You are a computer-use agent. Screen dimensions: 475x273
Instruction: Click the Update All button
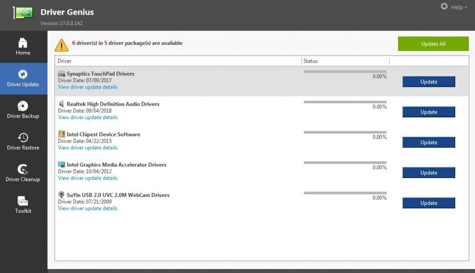click(433, 44)
